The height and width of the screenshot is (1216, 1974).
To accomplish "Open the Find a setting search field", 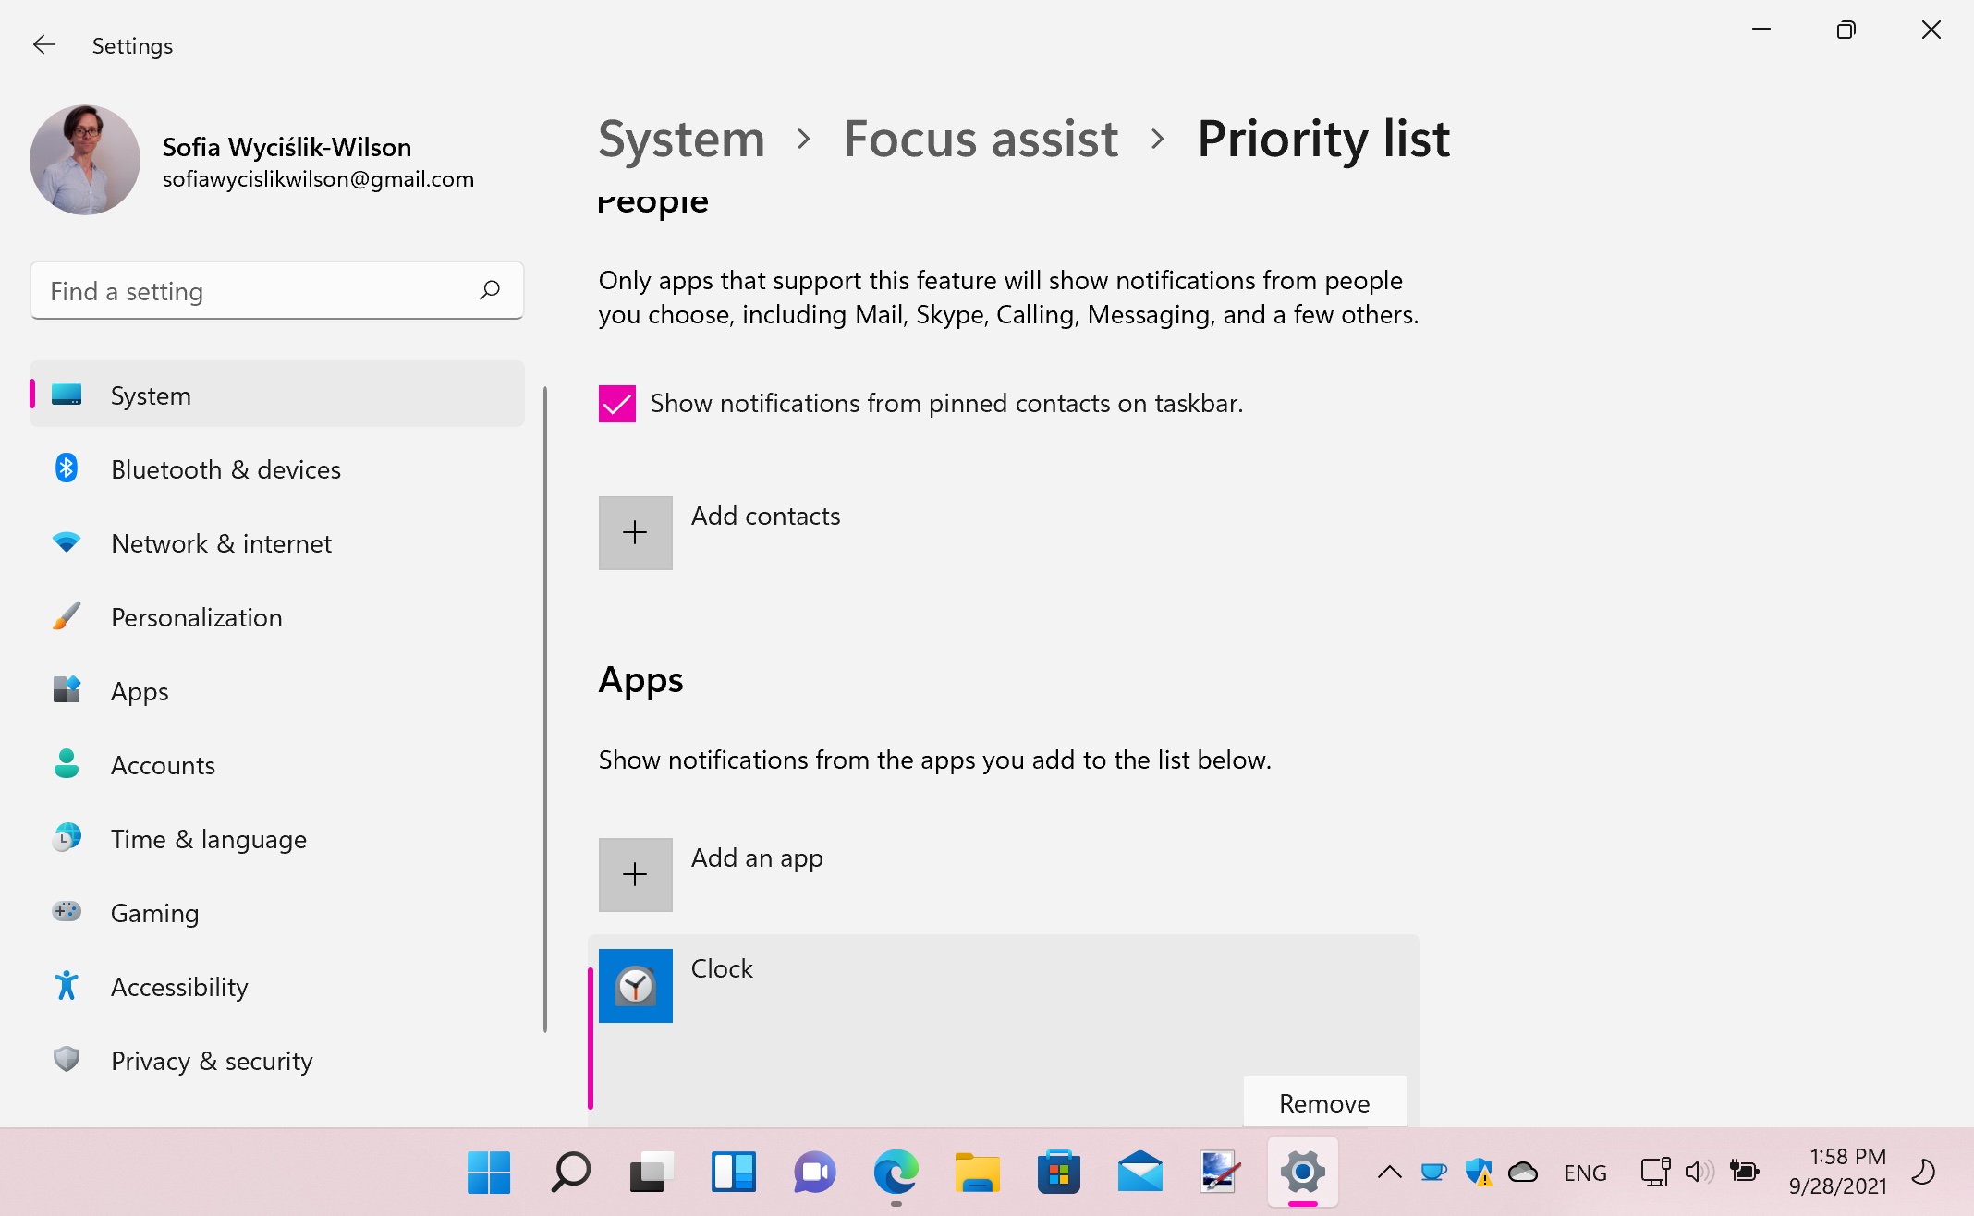I will click(x=276, y=292).
